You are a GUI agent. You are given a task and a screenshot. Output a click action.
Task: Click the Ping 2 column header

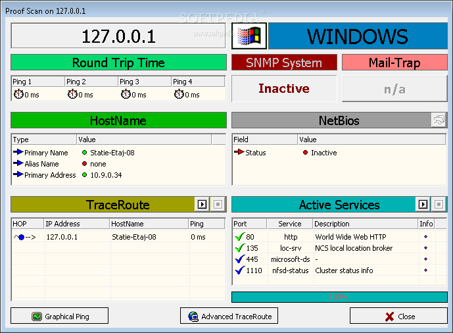(x=91, y=82)
